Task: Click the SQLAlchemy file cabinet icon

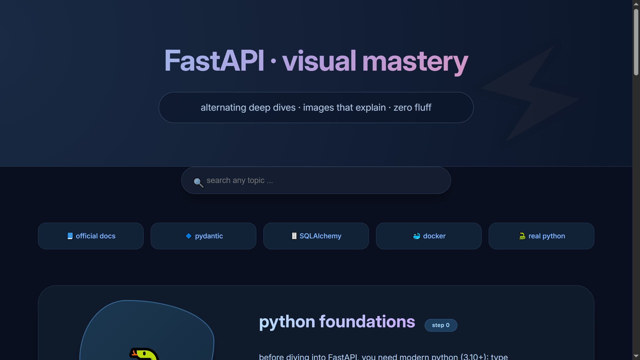Action: (294, 236)
